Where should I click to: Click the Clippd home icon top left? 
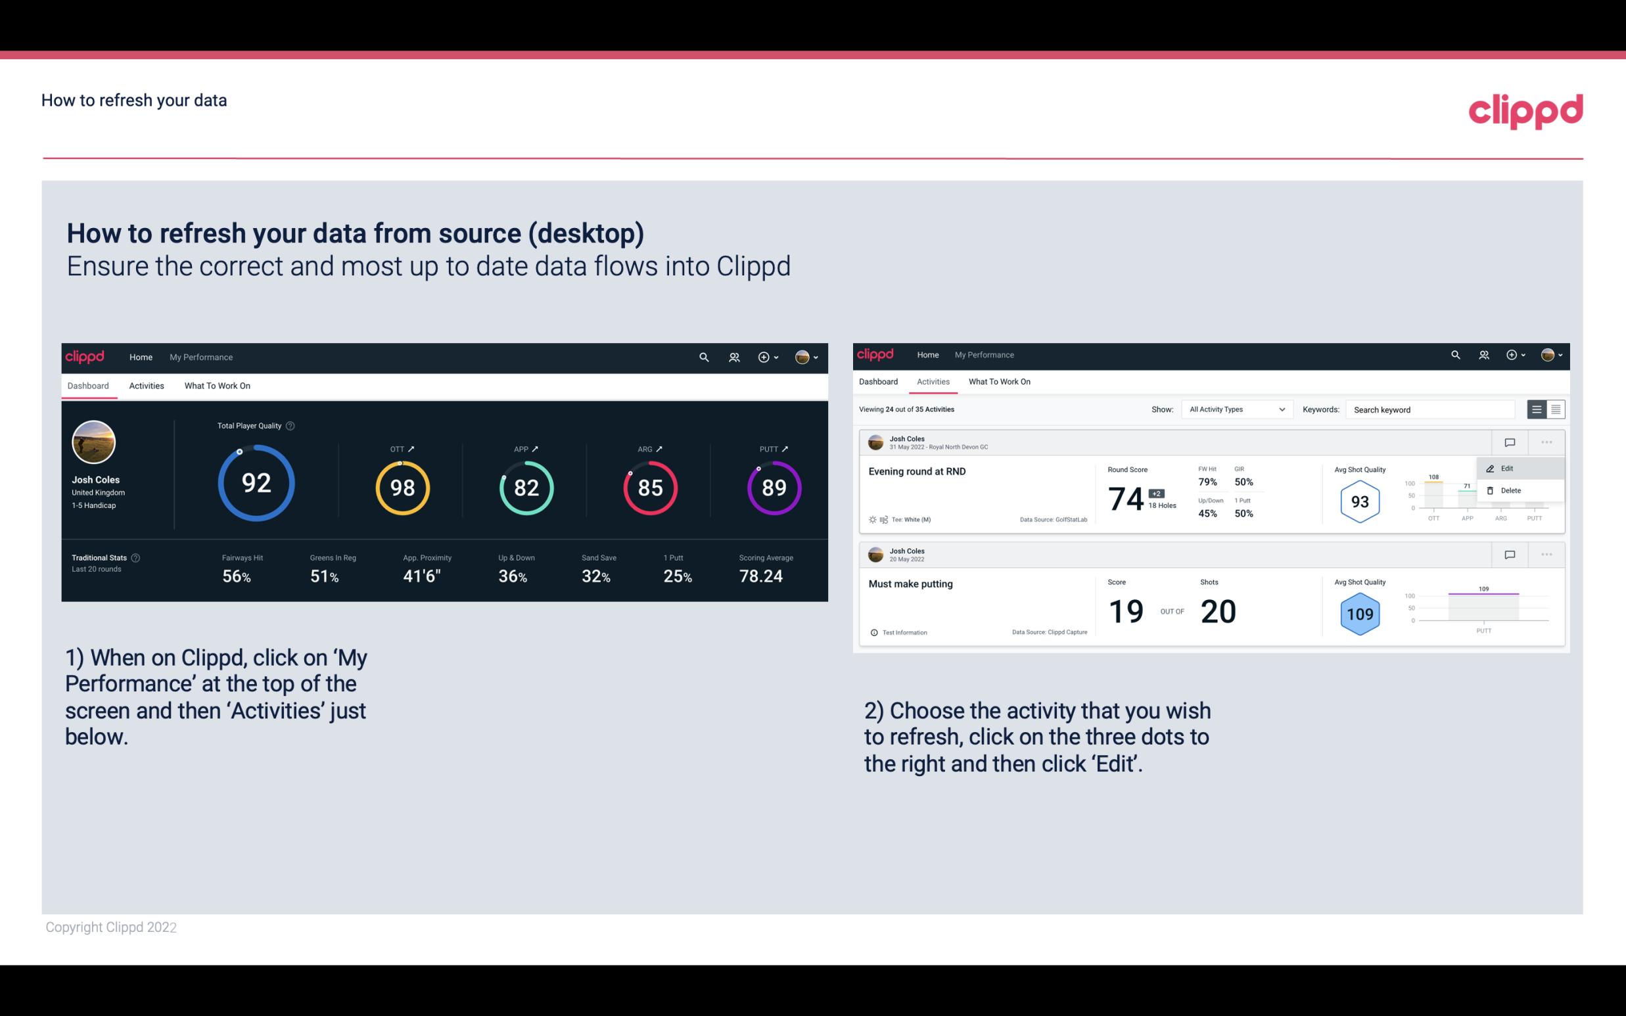pyautogui.click(x=85, y=357)
